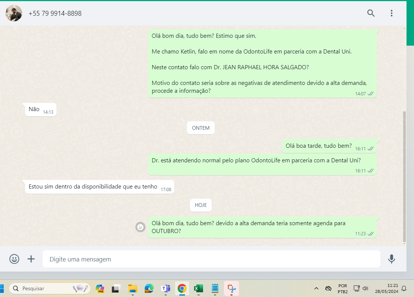Open Microsoft Teams from taskbar

pyautogui.click(x=166, y=288)
